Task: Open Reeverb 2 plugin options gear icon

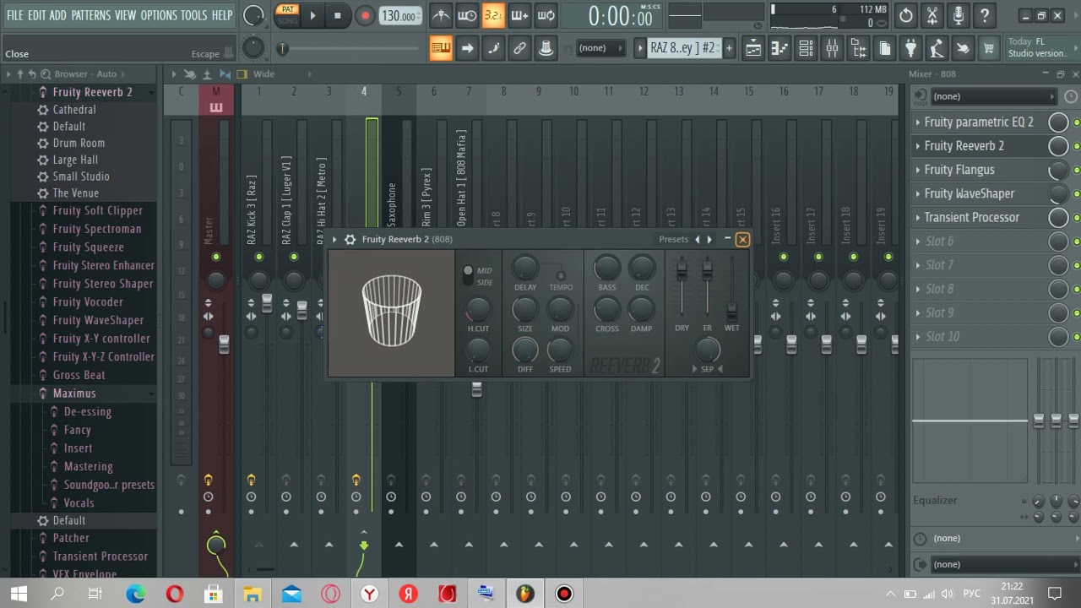Action: (x=350, y=240)
